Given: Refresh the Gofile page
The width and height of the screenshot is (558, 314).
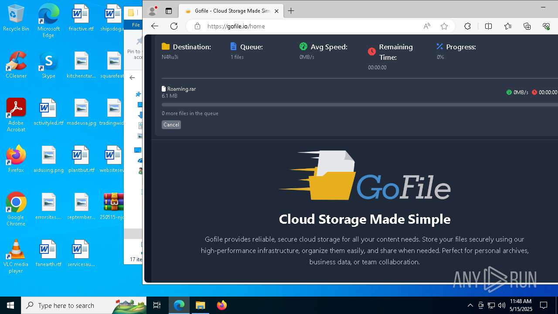Looking at the screenshot, I should point(174,26).
